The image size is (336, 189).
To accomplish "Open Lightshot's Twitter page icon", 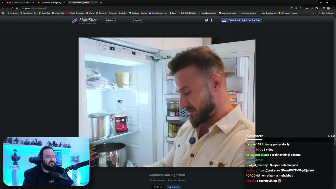I will (x=207, y=20).
